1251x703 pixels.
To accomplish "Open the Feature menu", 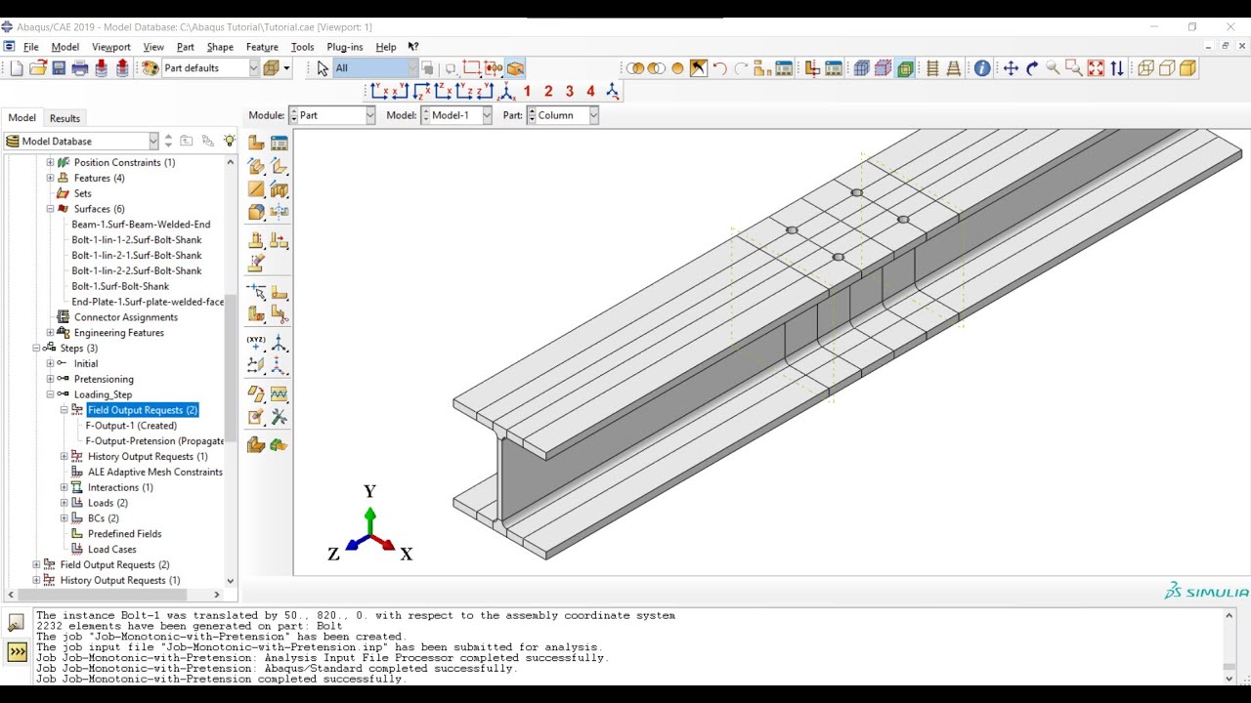I will click(262, 47).
